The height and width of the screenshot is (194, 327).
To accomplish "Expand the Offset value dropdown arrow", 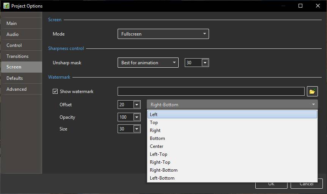I will coord(137,105).
